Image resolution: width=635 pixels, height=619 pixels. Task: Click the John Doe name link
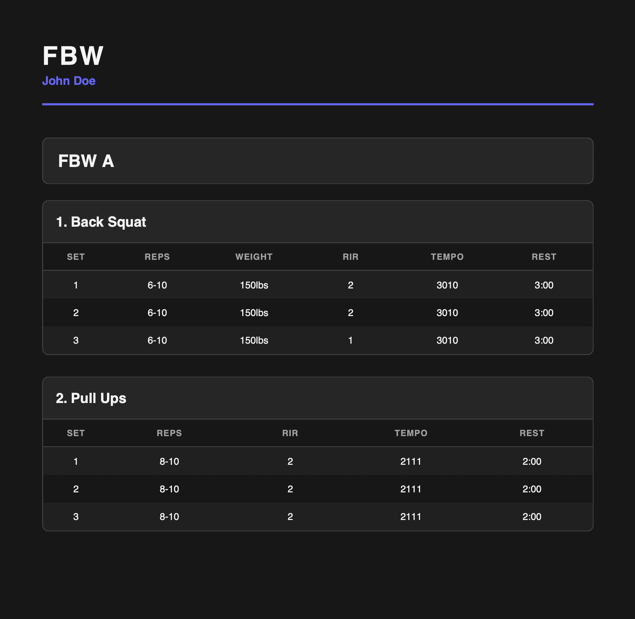(69, 81)
